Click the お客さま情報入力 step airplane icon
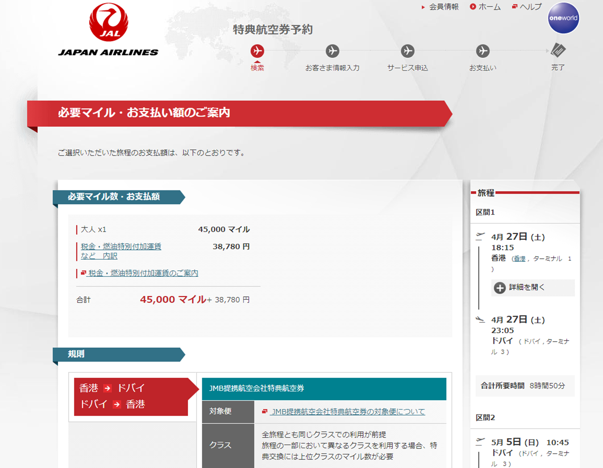This screenshot has width=603, height=468. pyautogui.click(x=332, y=51)
